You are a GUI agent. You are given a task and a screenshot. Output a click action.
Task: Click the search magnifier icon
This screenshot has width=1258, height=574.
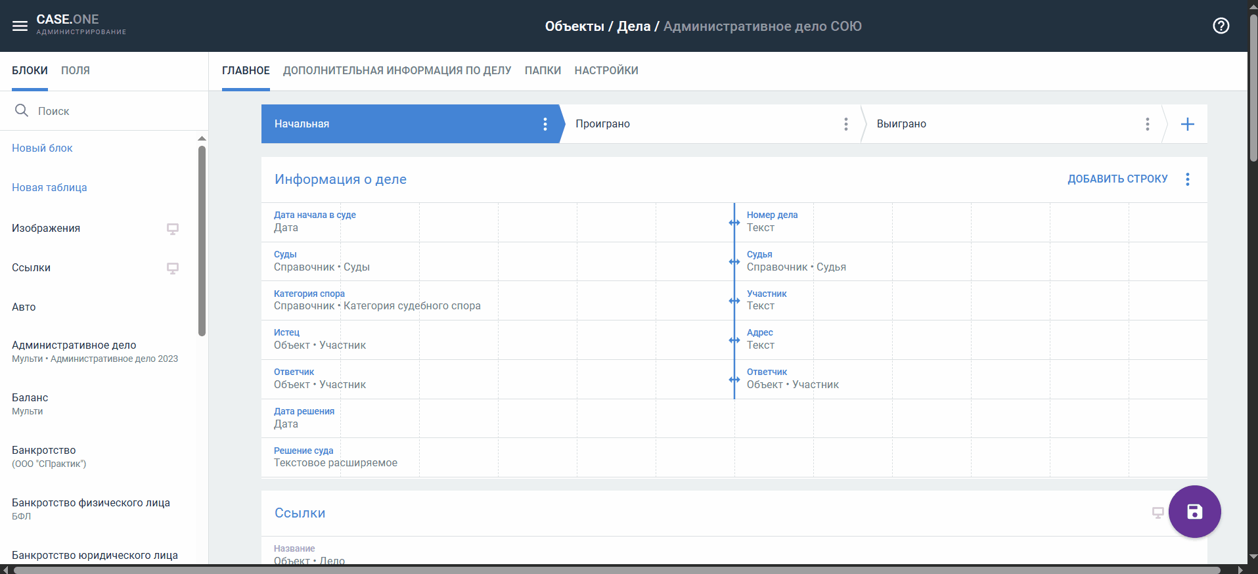coord(22,110)
